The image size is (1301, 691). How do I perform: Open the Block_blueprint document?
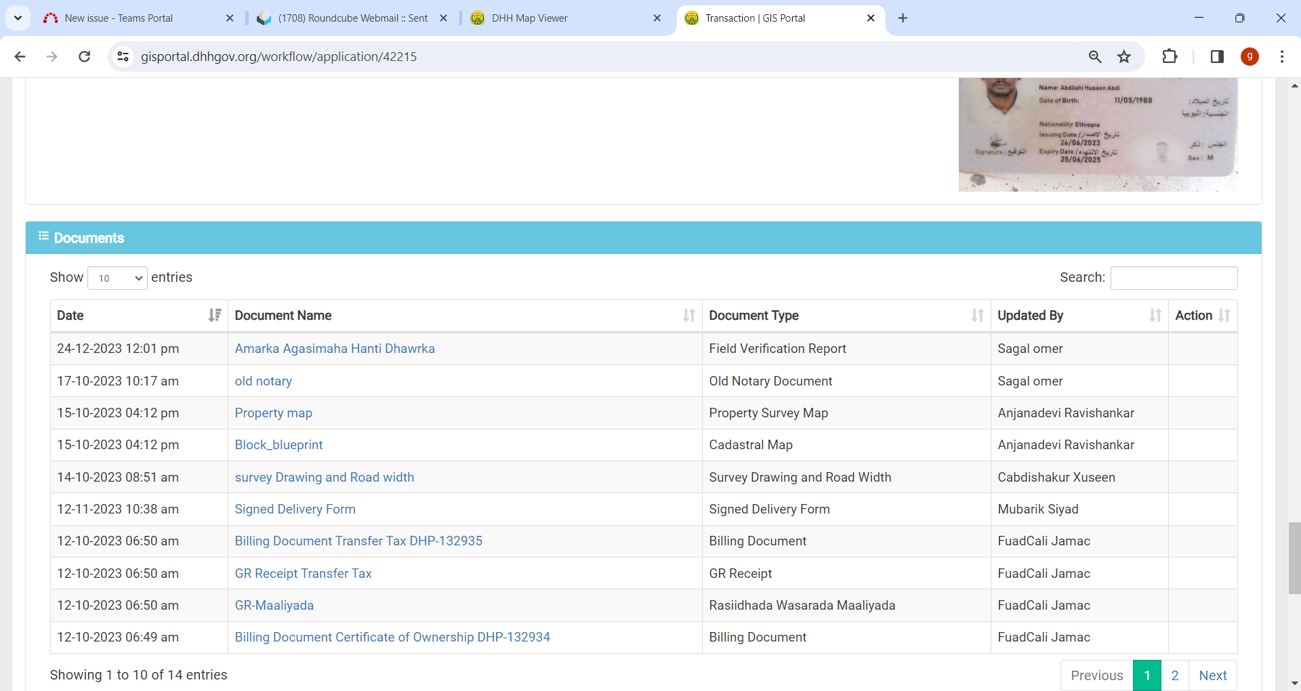[278, 445]
